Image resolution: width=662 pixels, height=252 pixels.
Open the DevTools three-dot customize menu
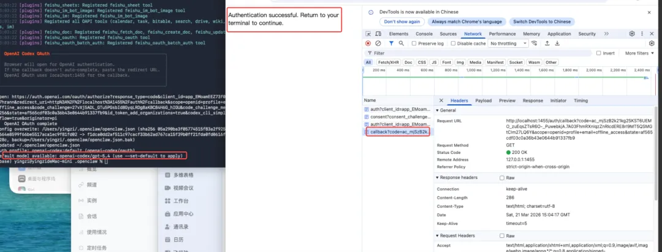(642, 34)
